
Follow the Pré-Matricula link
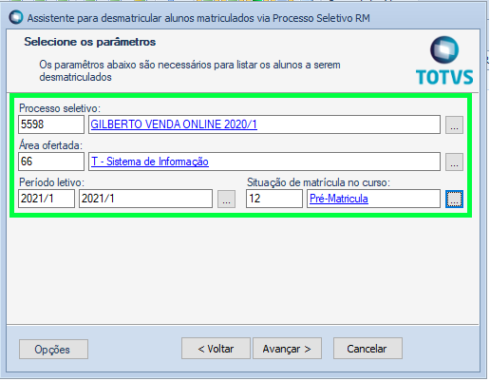tap(339, 199)
